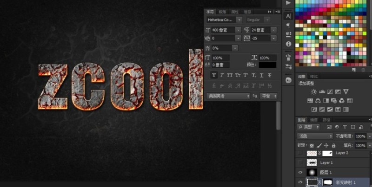Add a Channel Mixer adjustment
372x187 pixels.
(x=342, y=101)
